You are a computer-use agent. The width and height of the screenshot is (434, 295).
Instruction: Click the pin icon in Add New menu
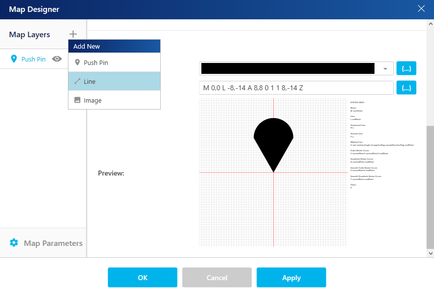click(77, 62)
